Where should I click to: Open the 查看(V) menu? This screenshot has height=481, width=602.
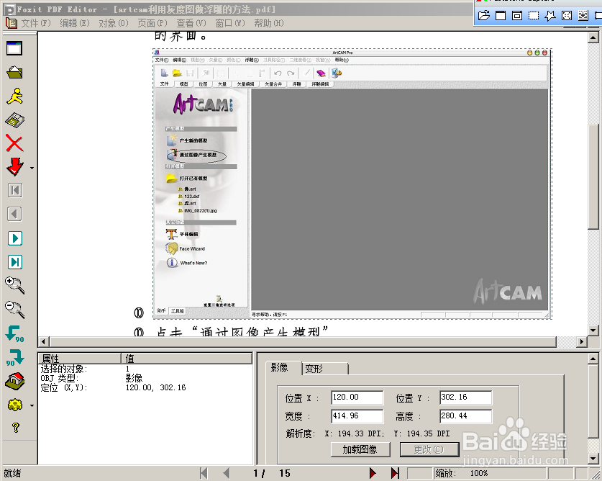pos(191,23)
